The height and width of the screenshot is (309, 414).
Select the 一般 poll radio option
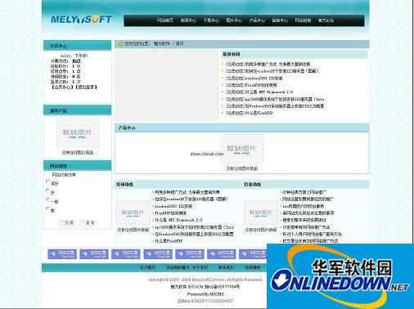48,199
